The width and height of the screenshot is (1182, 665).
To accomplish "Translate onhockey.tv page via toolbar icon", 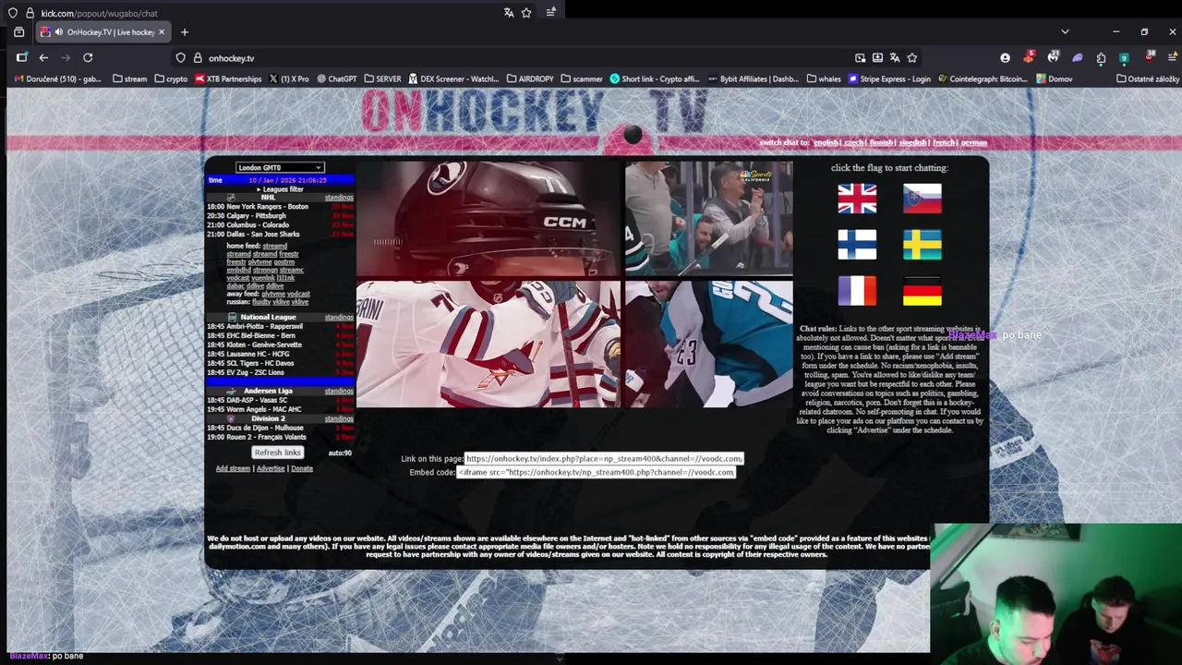I will 895,57.
